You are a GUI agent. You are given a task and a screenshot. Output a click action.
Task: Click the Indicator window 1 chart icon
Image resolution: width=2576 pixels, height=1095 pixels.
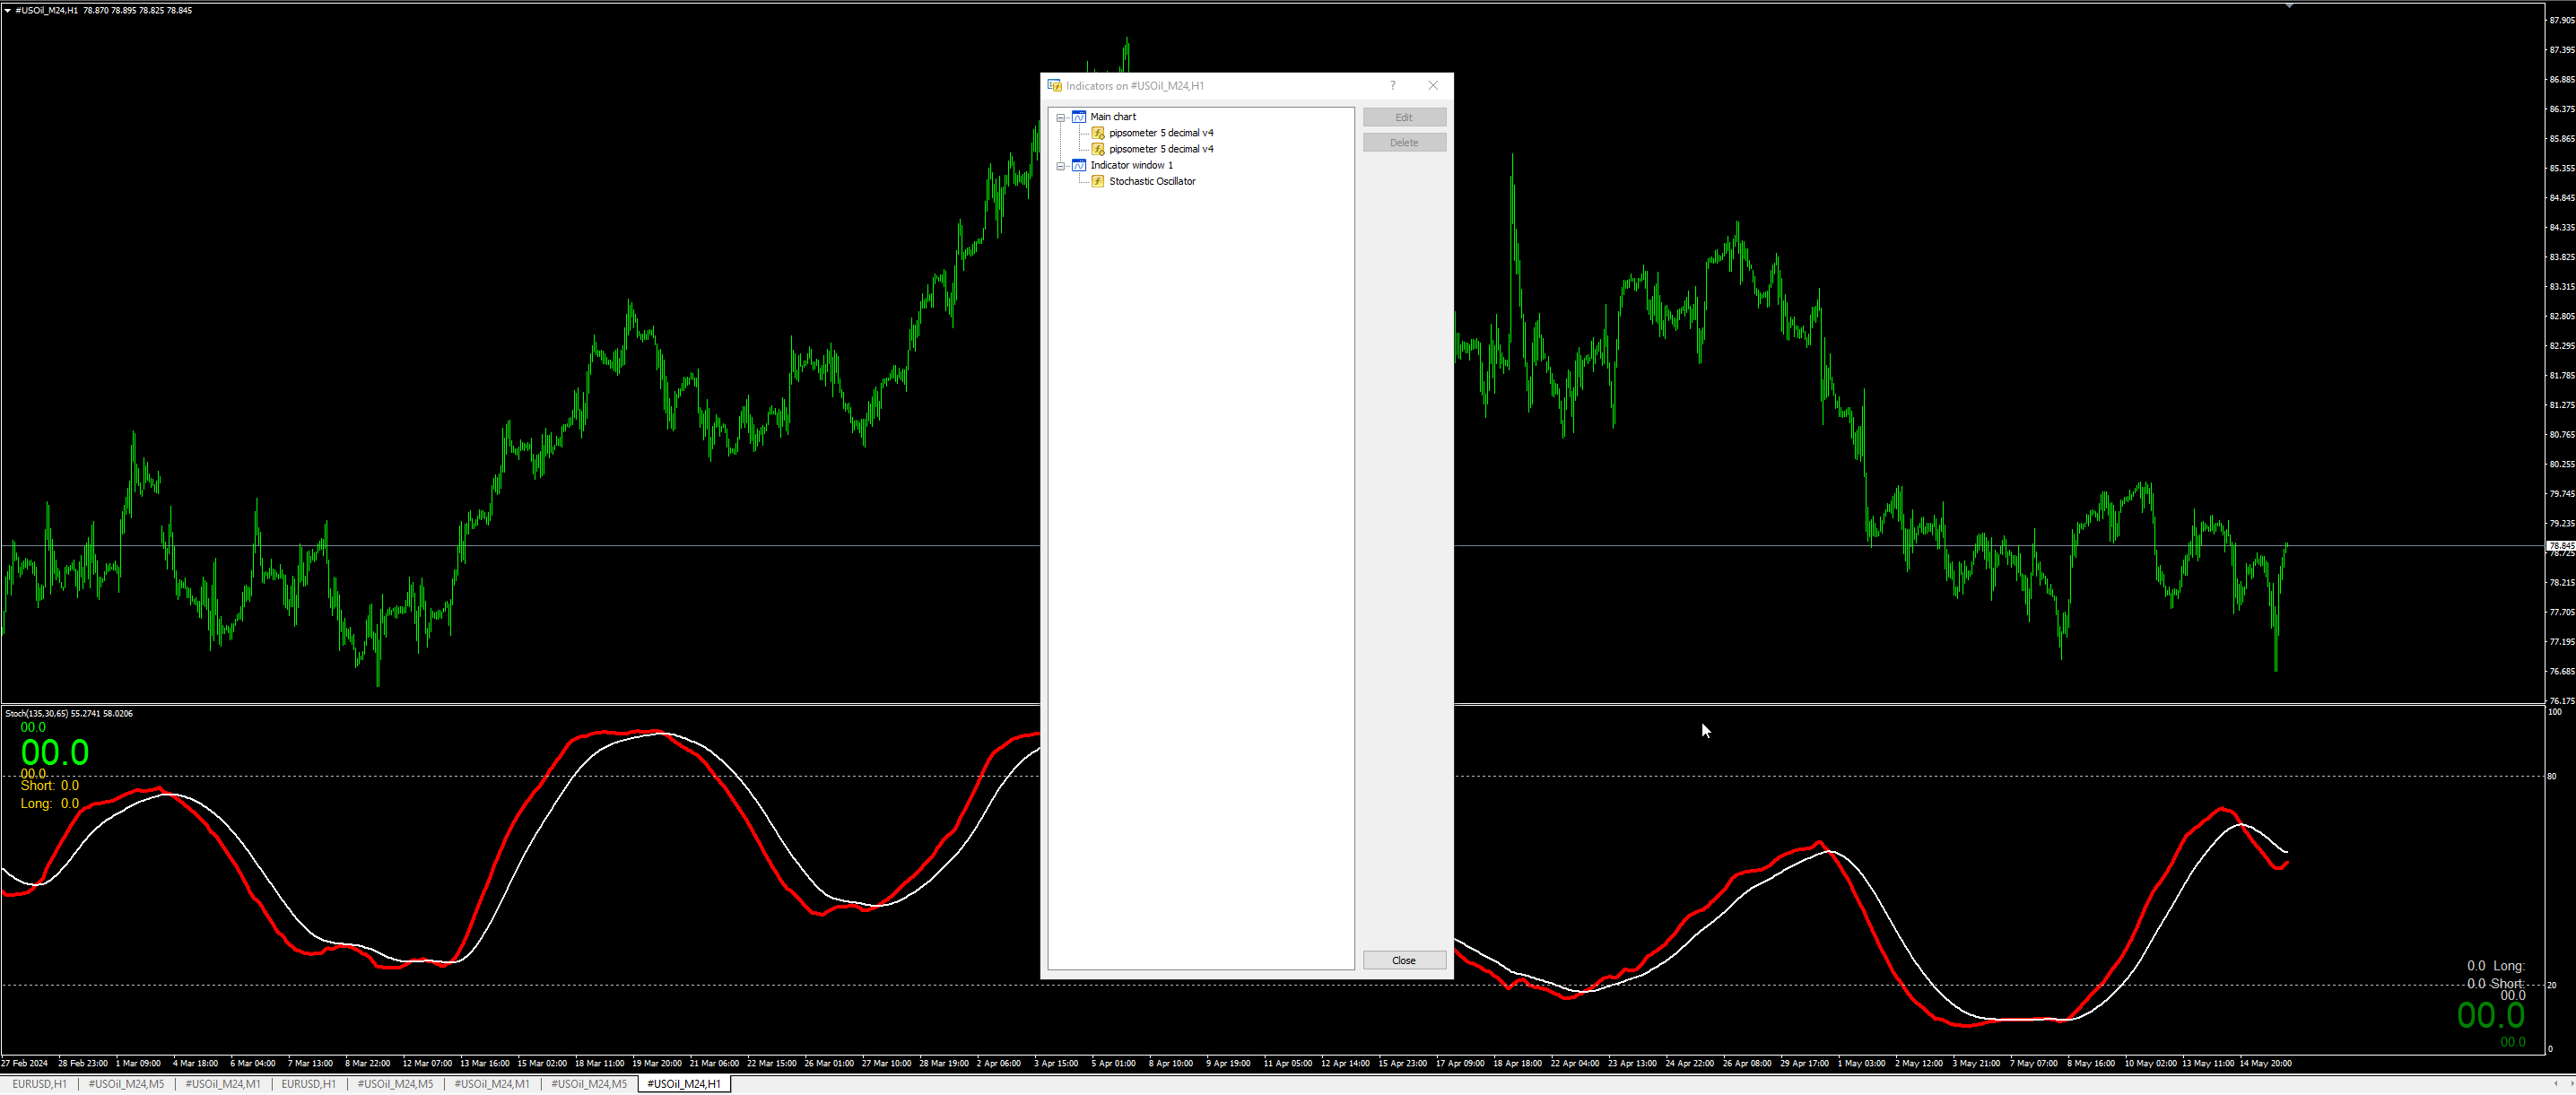[x=1078, y=165]
